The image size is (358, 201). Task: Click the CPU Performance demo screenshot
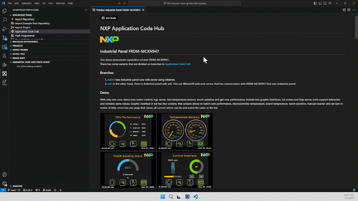(x=128, y=132)
